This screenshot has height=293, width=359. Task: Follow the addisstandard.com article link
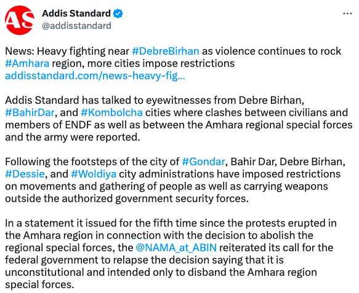point(95,76)
